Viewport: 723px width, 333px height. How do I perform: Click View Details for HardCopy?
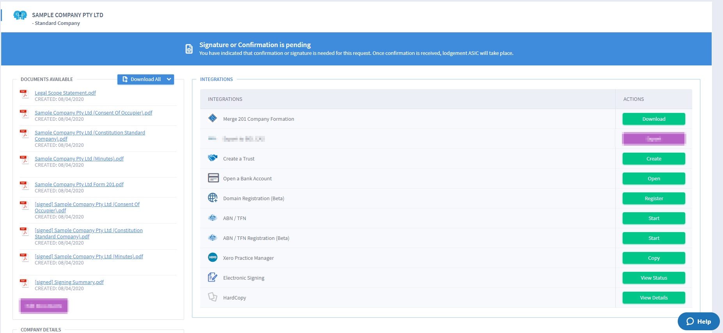click(x=654, y=298)
